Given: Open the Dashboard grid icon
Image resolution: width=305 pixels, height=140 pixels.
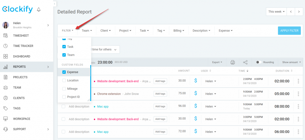Looking at the screenshot, I should point(6,56).
